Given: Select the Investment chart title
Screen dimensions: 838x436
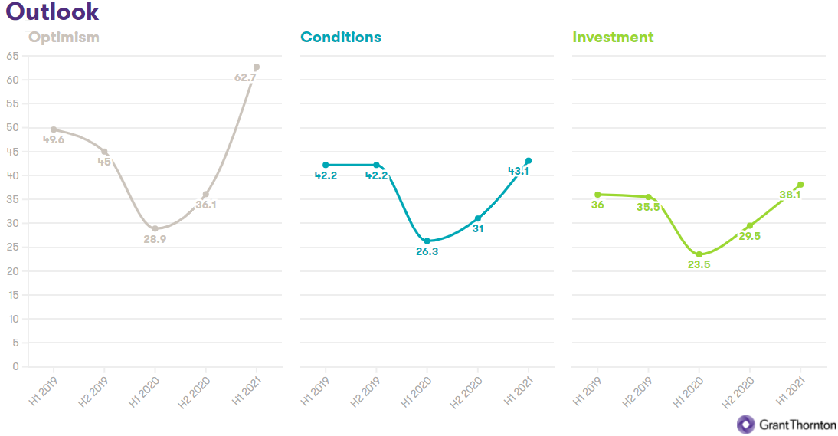Looking at the screenshot, I should point(613,38).
